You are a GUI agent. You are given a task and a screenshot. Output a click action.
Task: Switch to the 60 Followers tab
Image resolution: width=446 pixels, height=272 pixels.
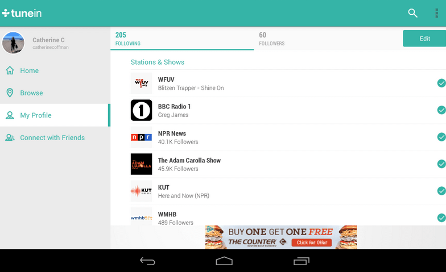pos(327,39)
